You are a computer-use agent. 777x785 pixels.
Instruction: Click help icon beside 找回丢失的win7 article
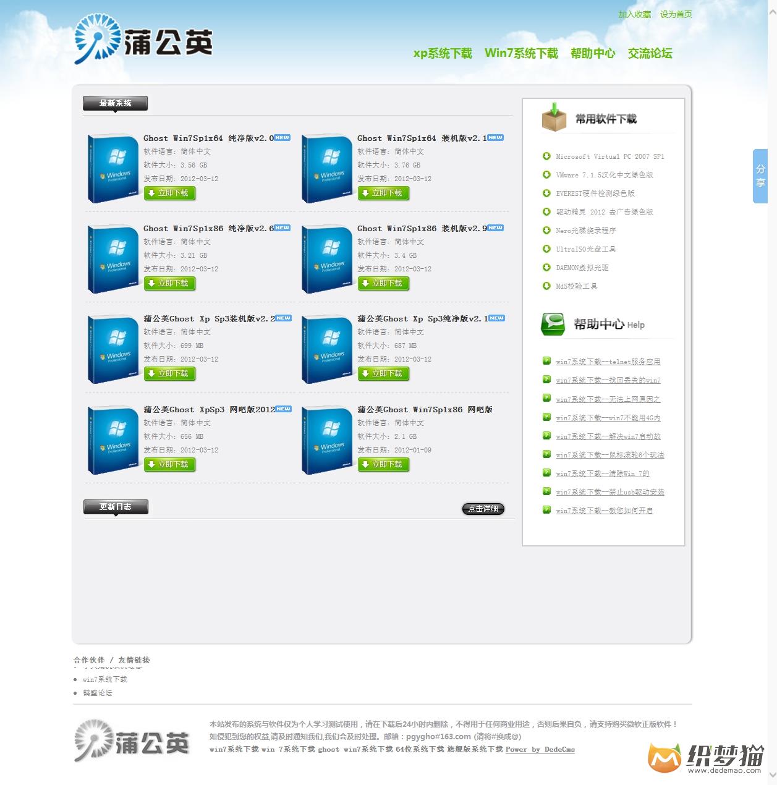click(x=546, y=380)
